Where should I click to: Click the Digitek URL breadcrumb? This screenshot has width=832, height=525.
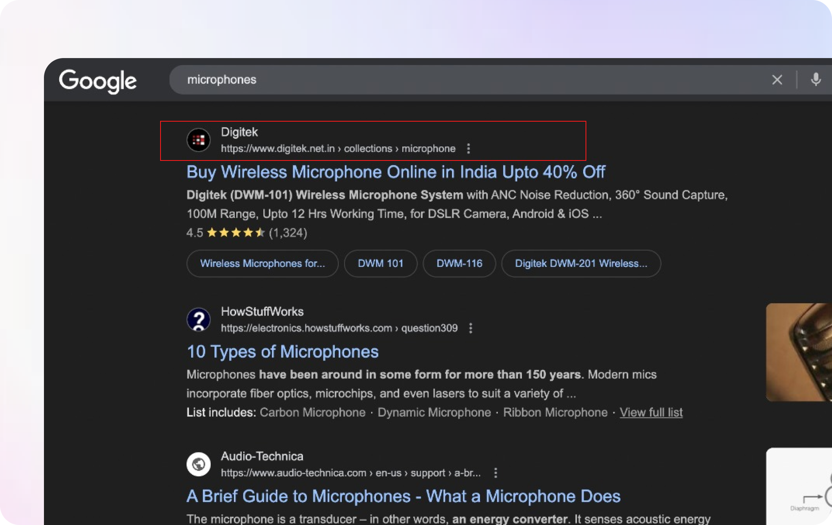(x=338, y=149)
